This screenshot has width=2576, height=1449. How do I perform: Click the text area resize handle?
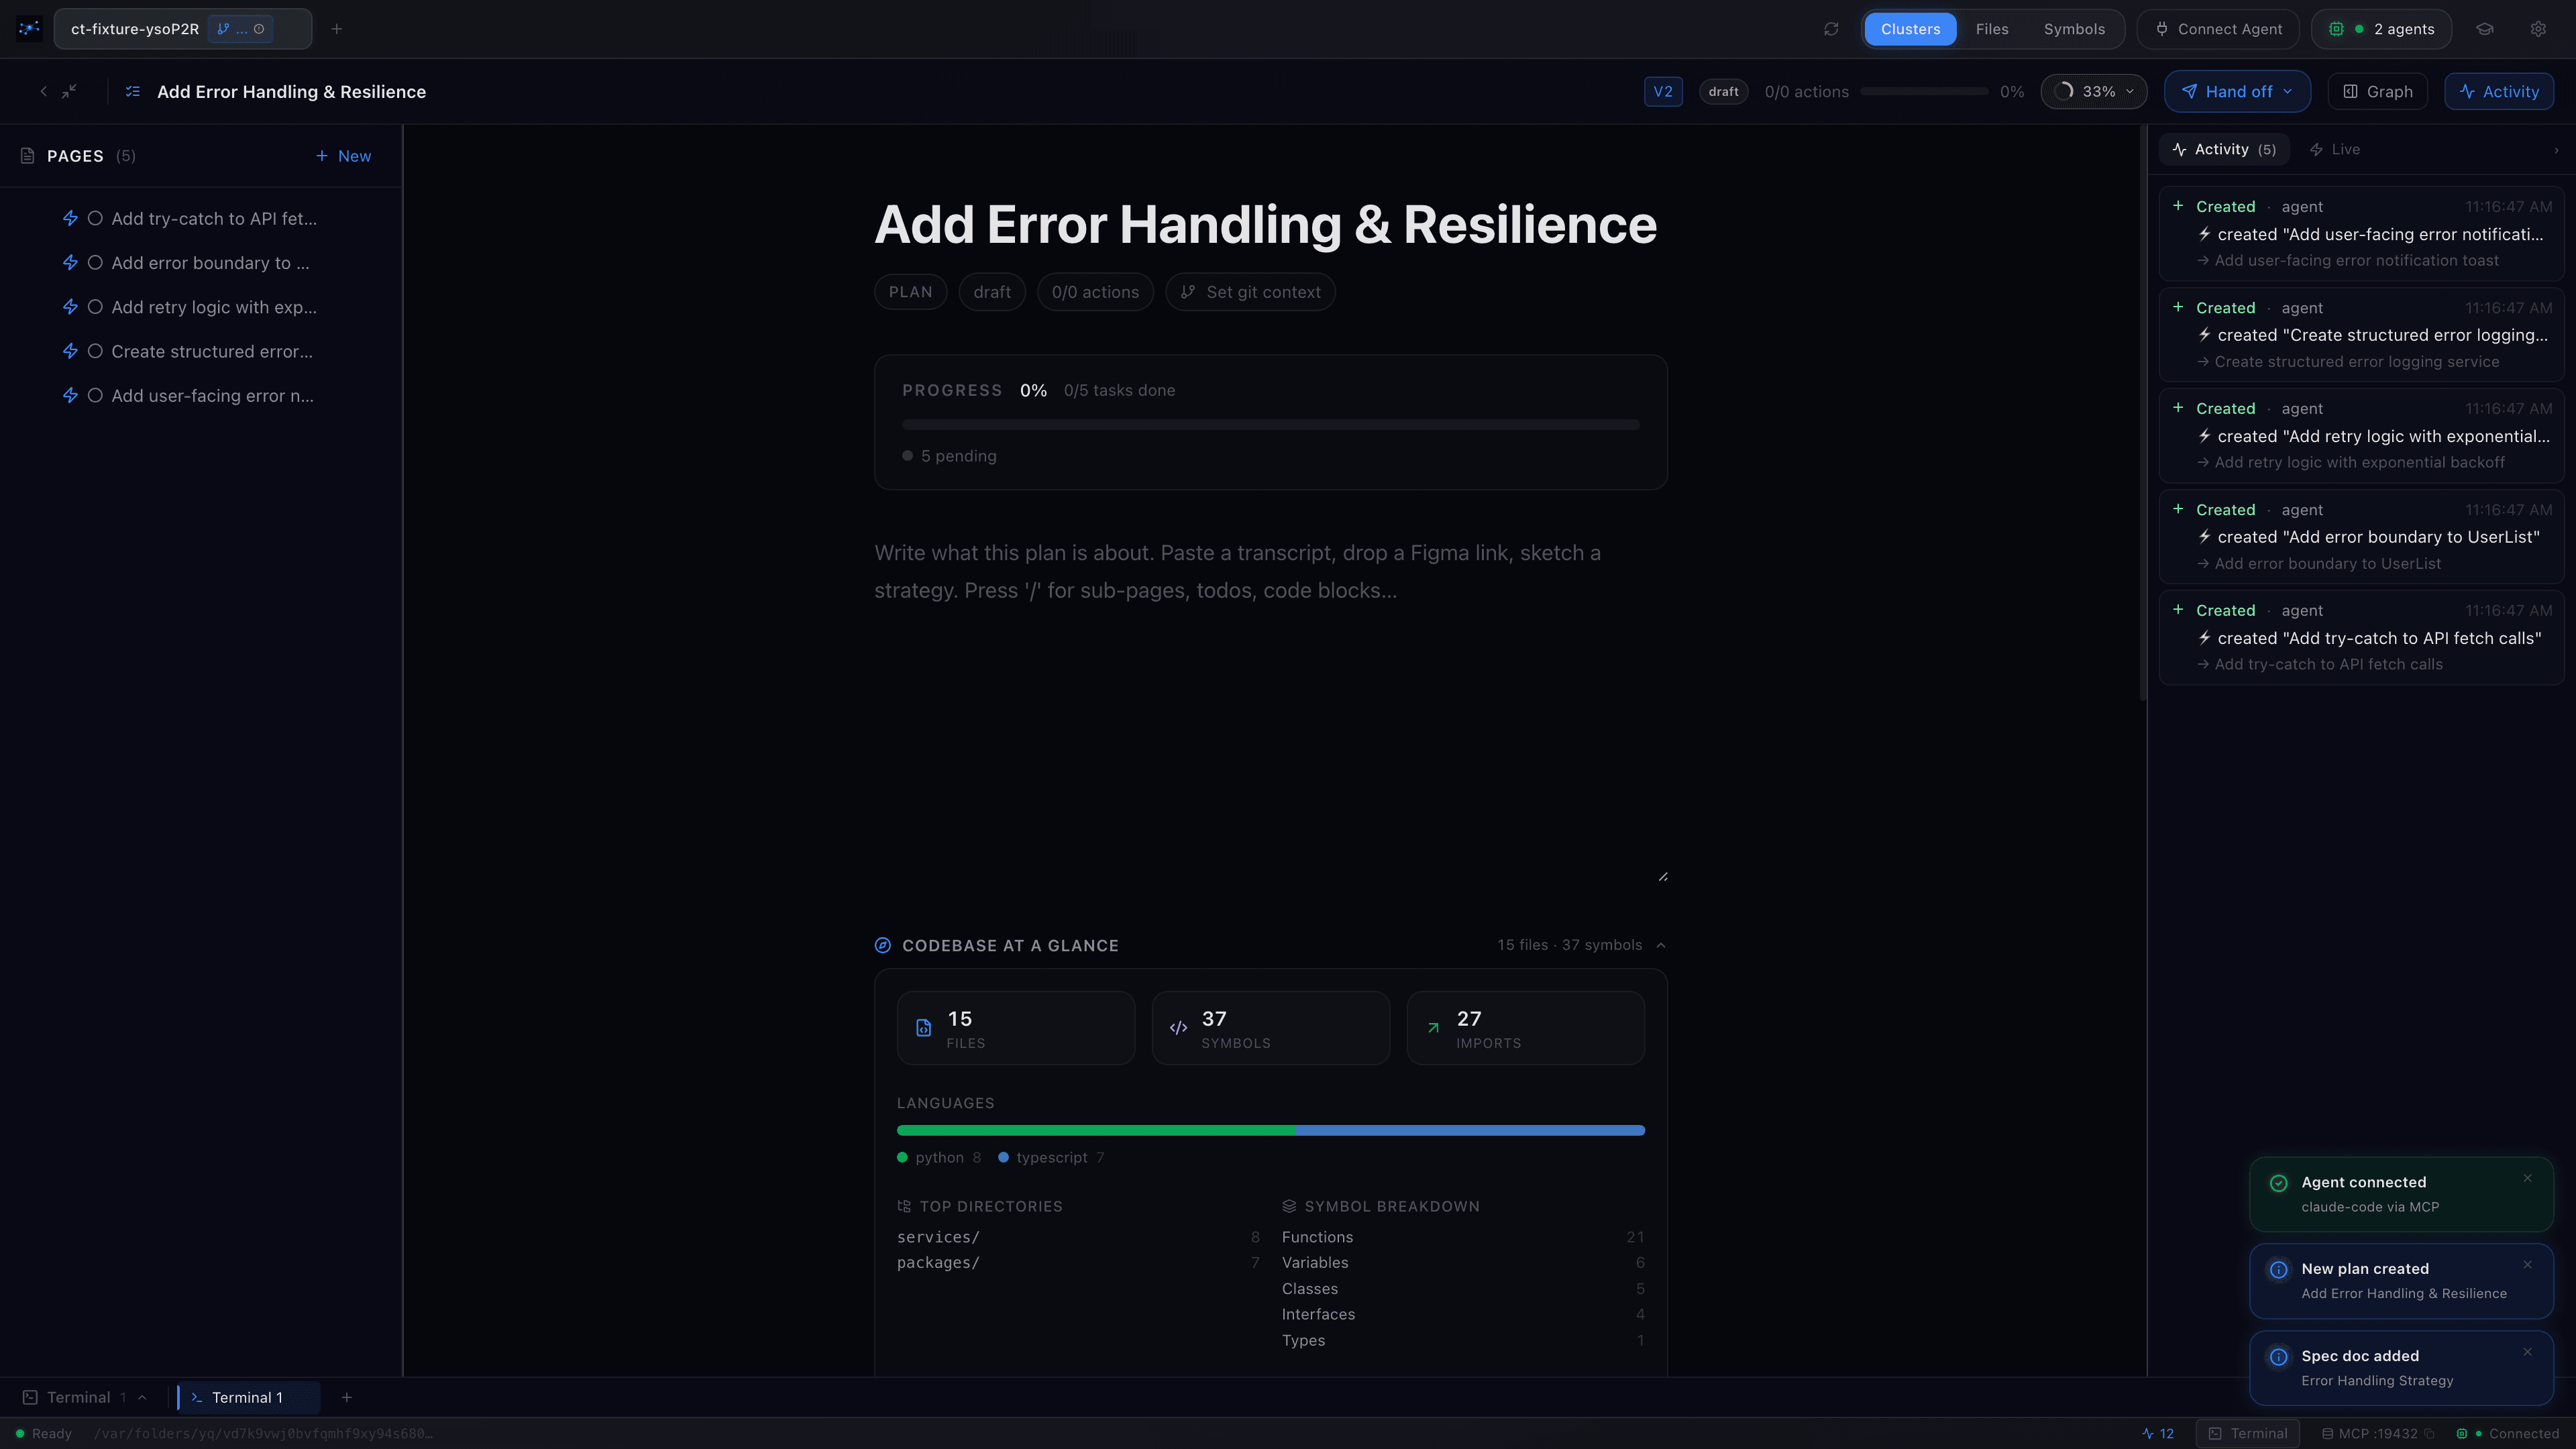click(1662, 876)
